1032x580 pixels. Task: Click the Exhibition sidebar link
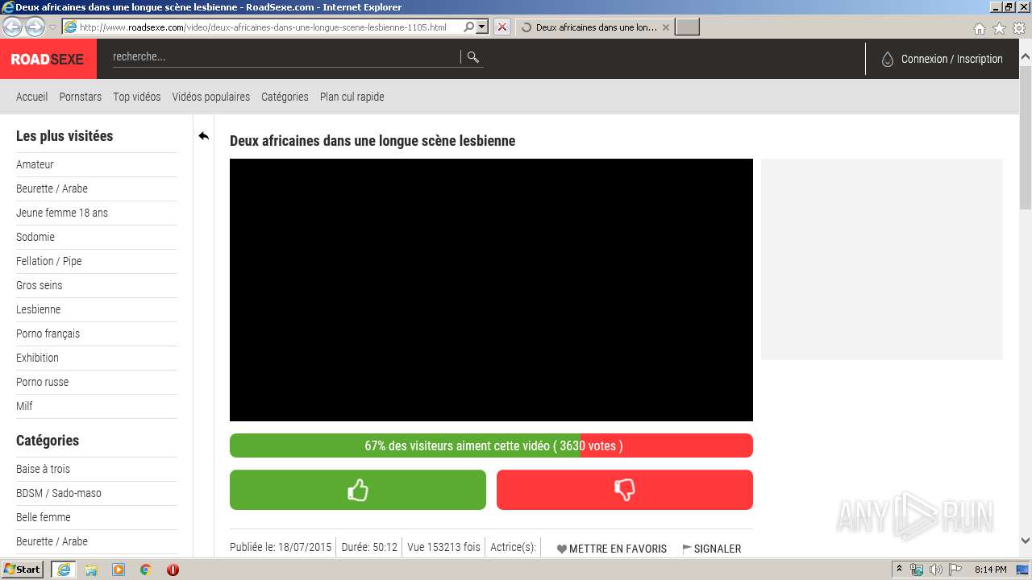click(37, 358)
